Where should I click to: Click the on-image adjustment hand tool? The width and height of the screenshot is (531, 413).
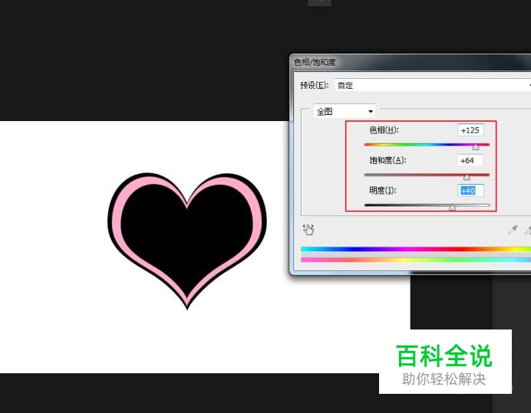(308, 230)
